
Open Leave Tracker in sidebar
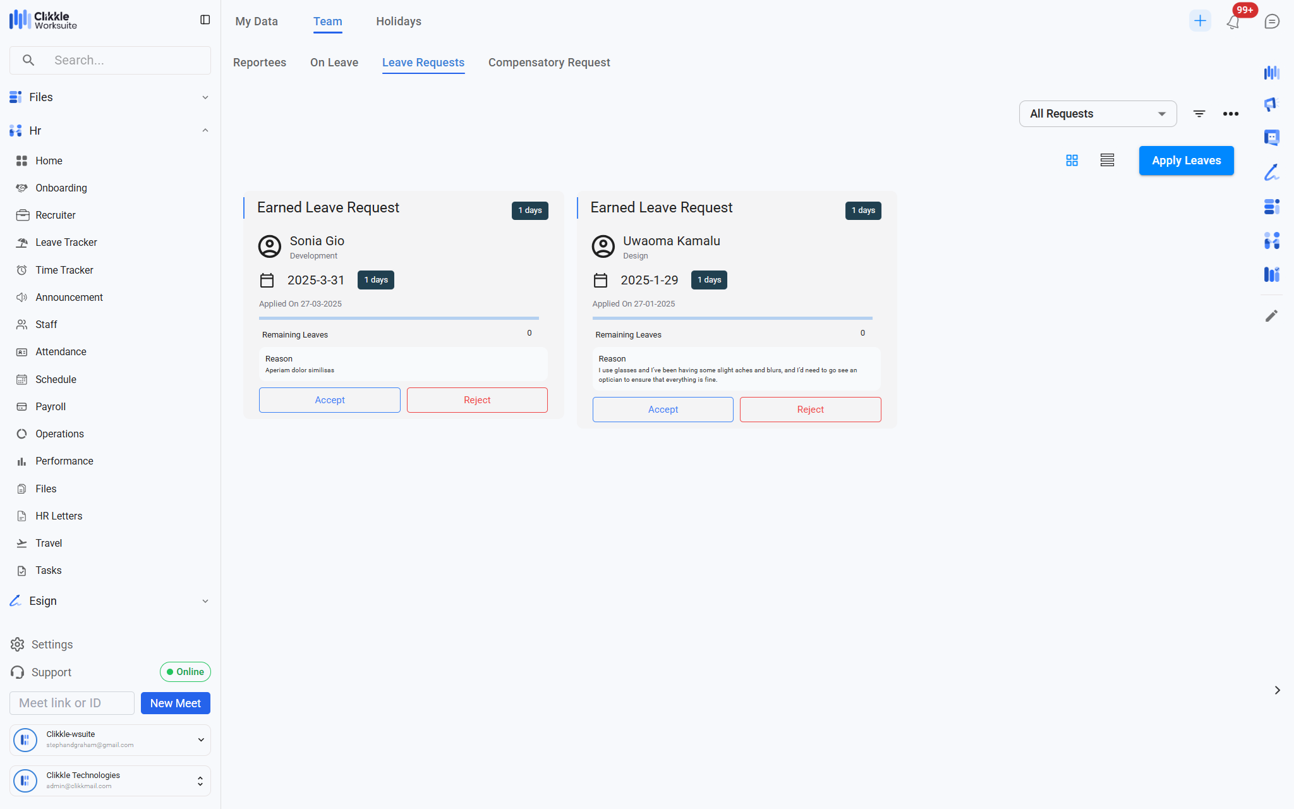[66, 243]
